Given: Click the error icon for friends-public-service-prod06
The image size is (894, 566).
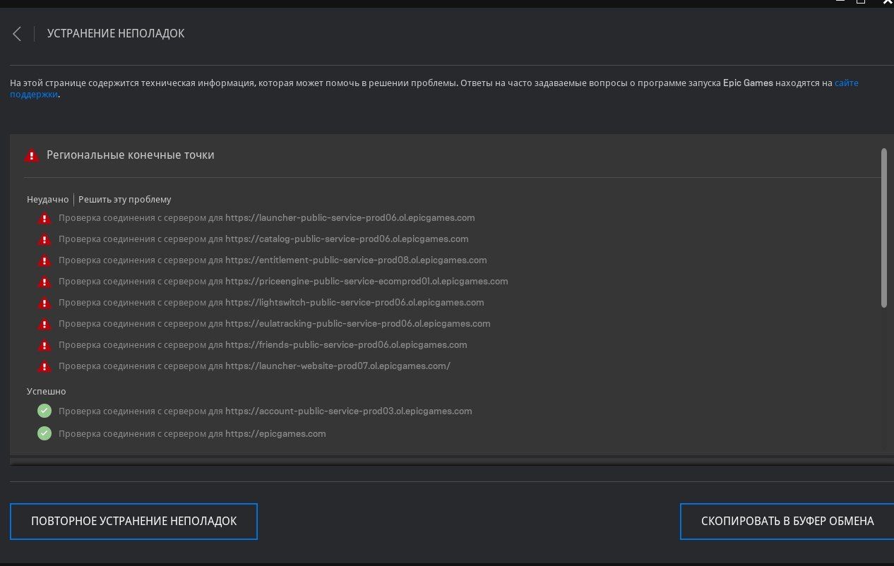Looking at the screenshot, I should coord(44,346).
